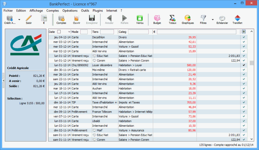This screenshot has height=150, width=259.
Task: Click the Ouvrir toolbar icon
Action: (x=77, y=18)
